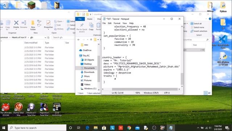Select Downloads in the navigation pane
This screenshot has height=131, width=232.
(x=87, y=72)
